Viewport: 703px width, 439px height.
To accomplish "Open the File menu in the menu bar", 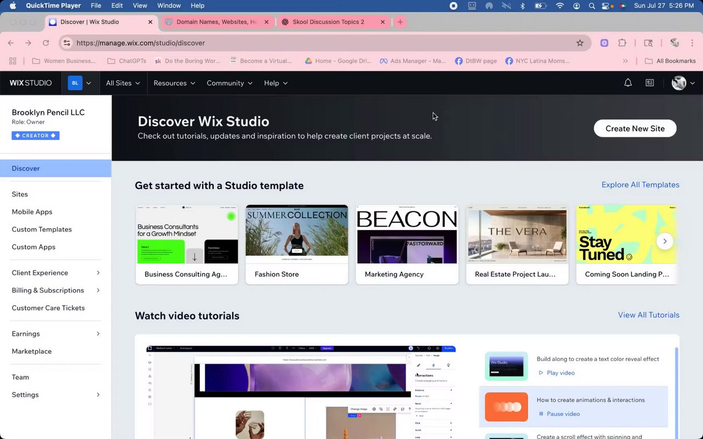I will (x=96, y=5).
